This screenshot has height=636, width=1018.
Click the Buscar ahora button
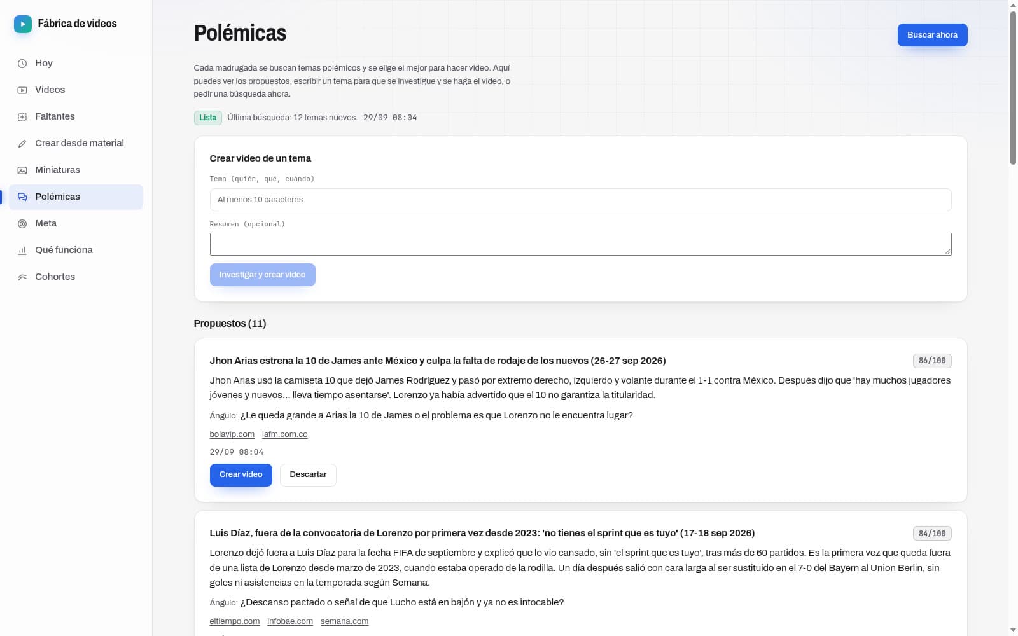click(932, 35)
